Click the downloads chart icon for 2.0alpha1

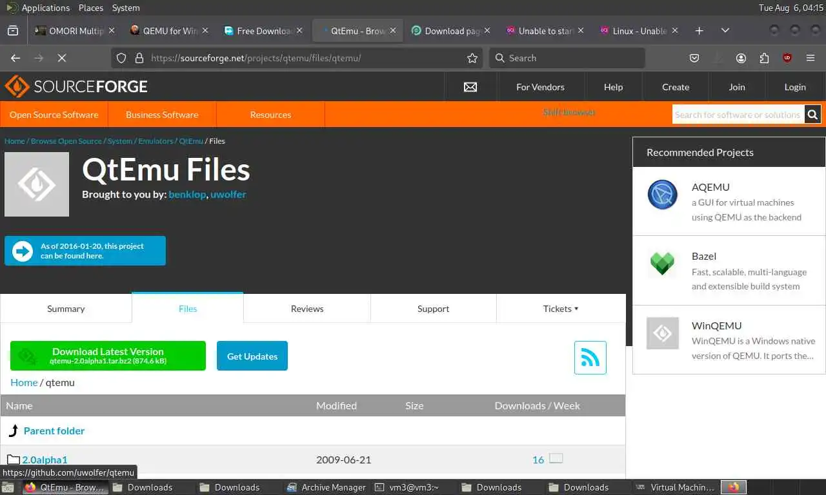coord(556,458)
